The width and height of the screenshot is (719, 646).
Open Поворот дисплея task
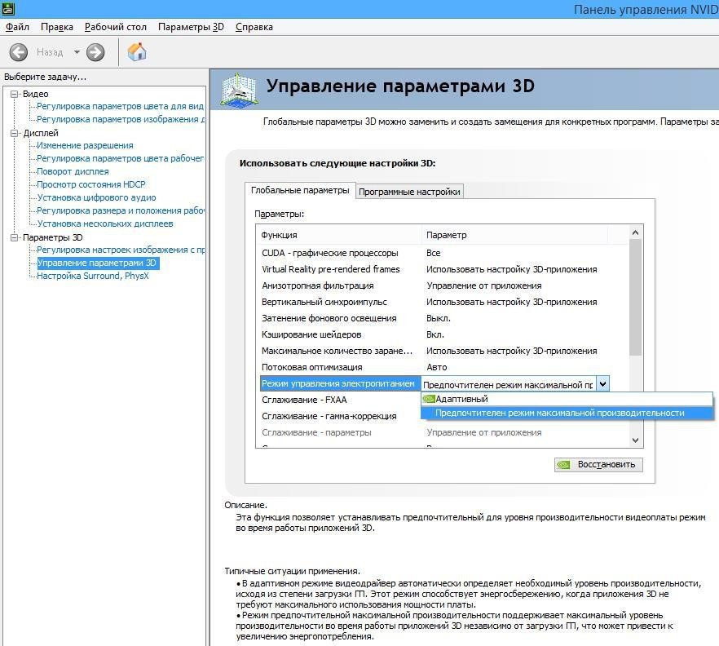(73, 171)
